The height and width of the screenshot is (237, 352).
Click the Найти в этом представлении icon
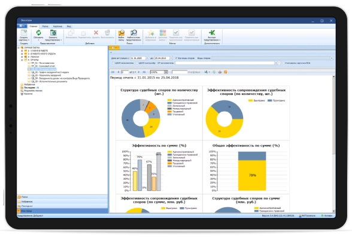click(133, 33)
